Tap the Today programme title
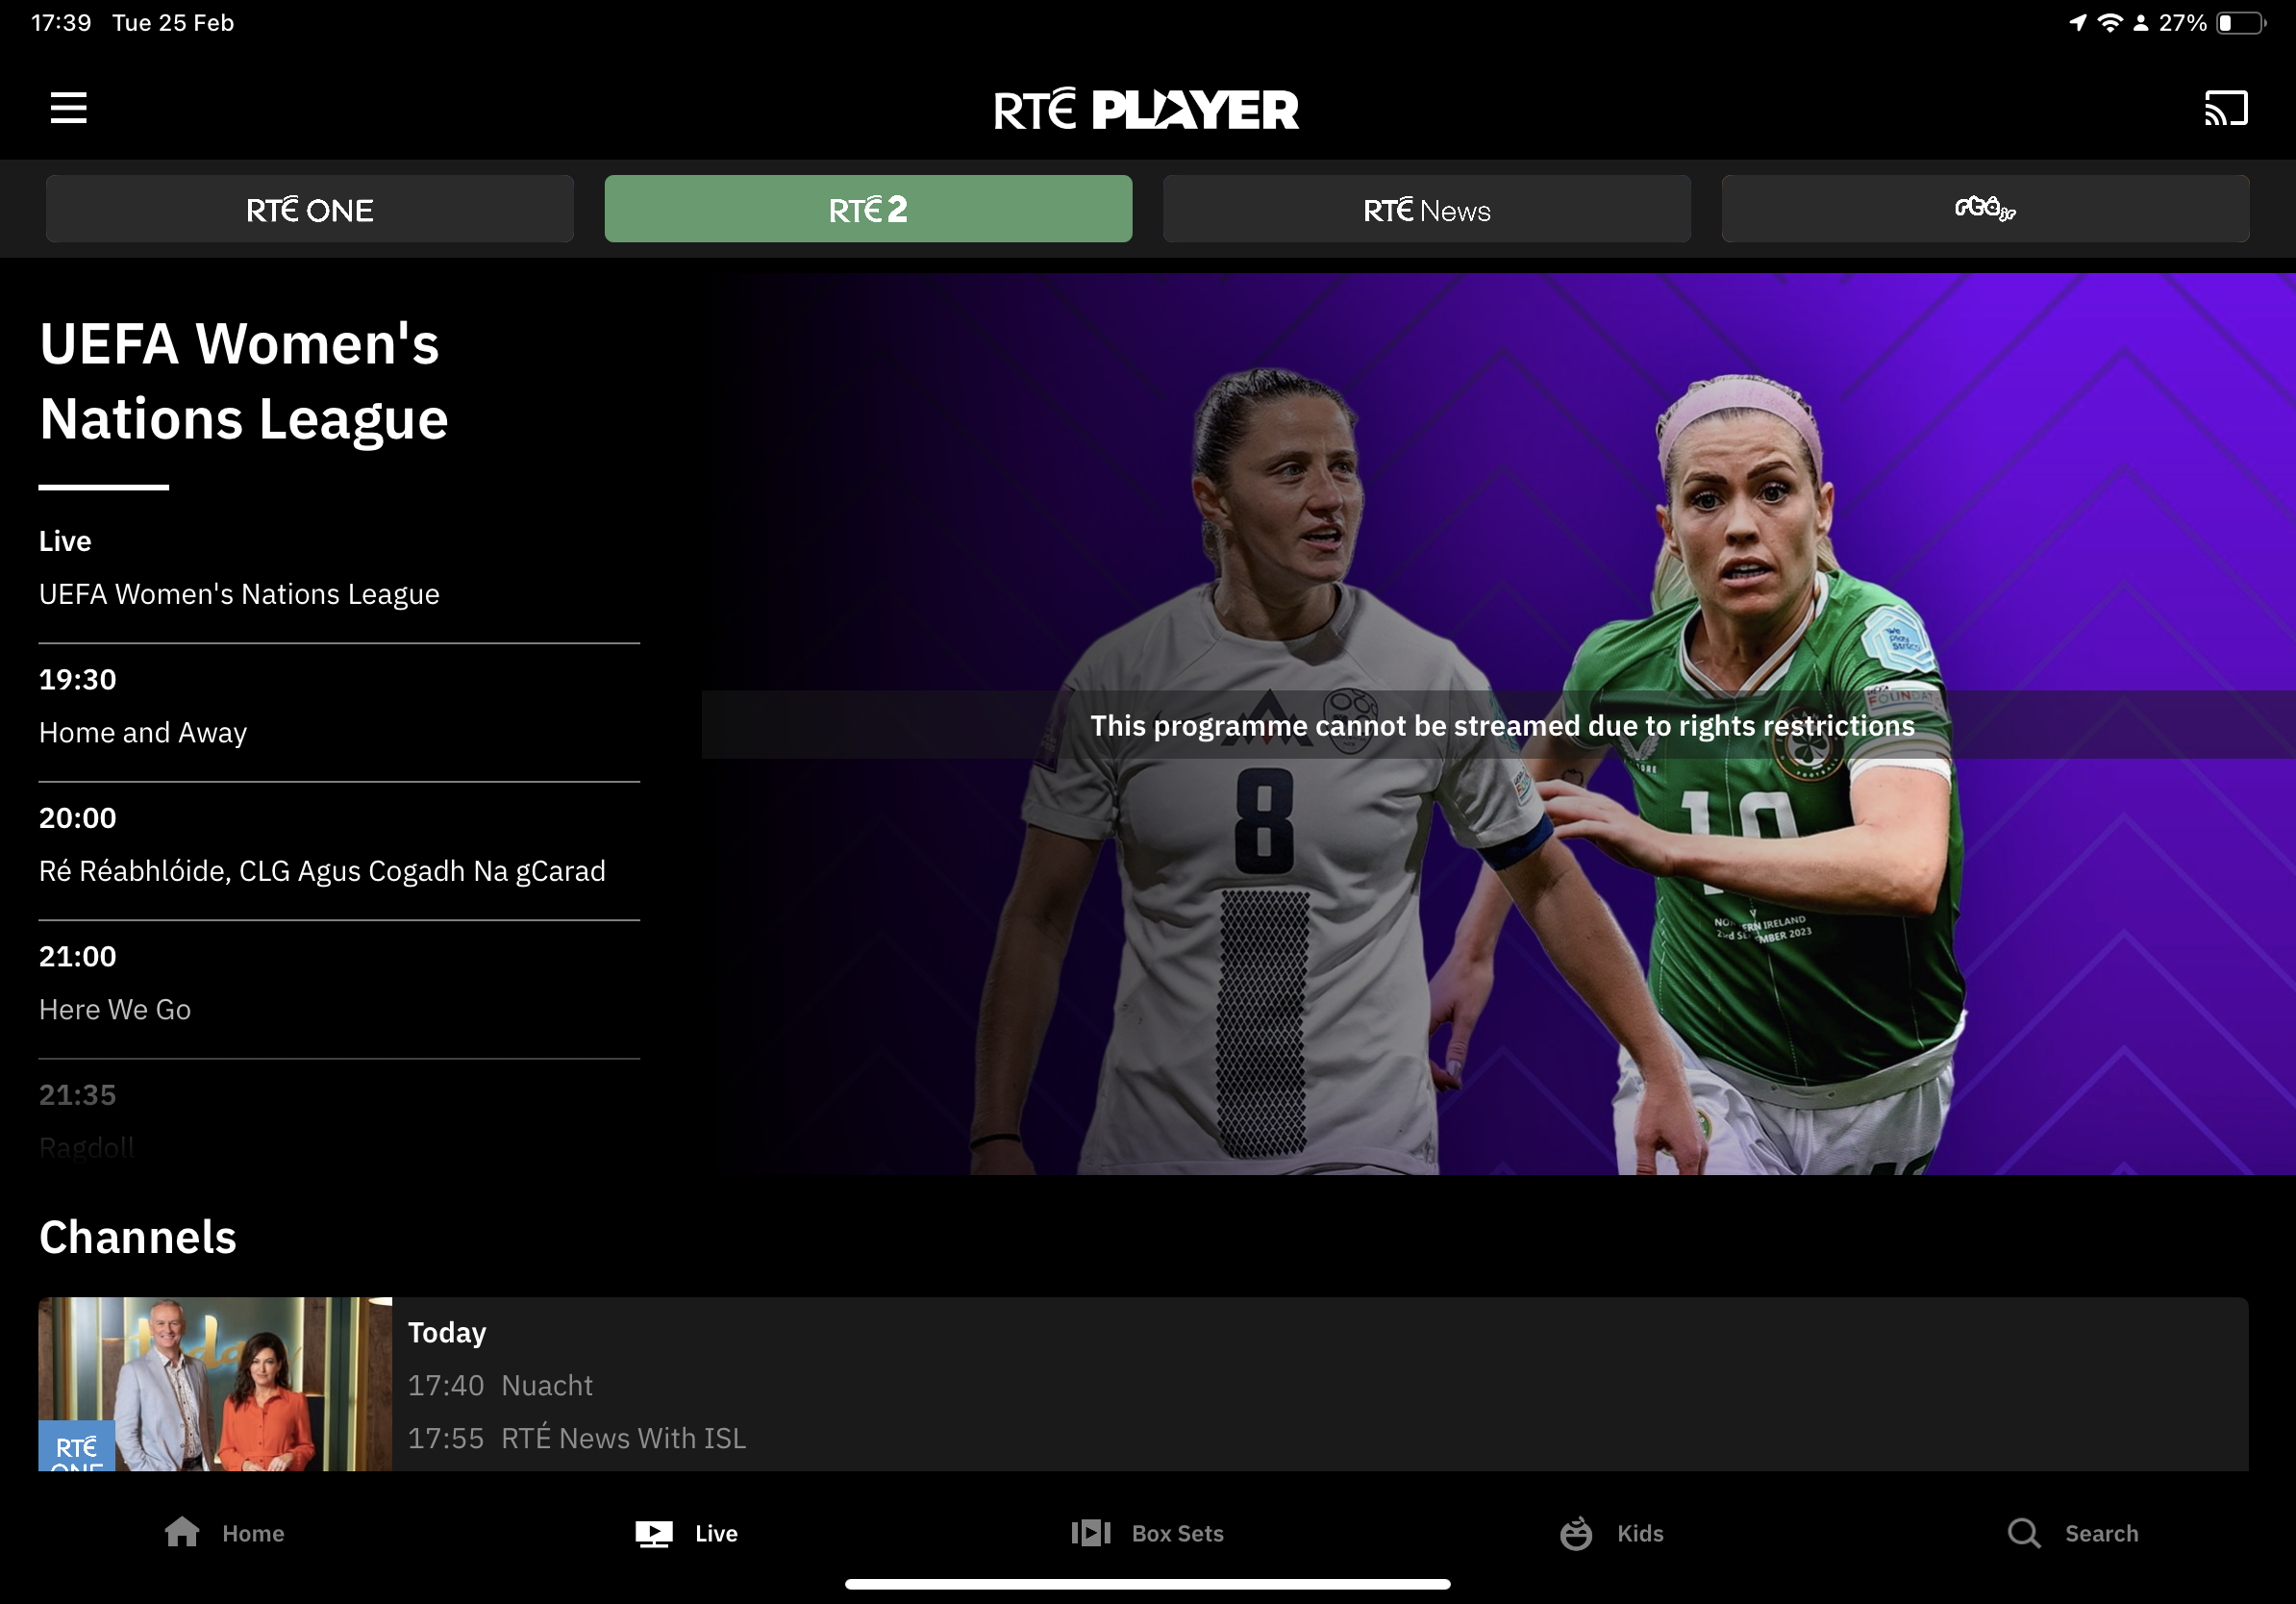 447,1333
